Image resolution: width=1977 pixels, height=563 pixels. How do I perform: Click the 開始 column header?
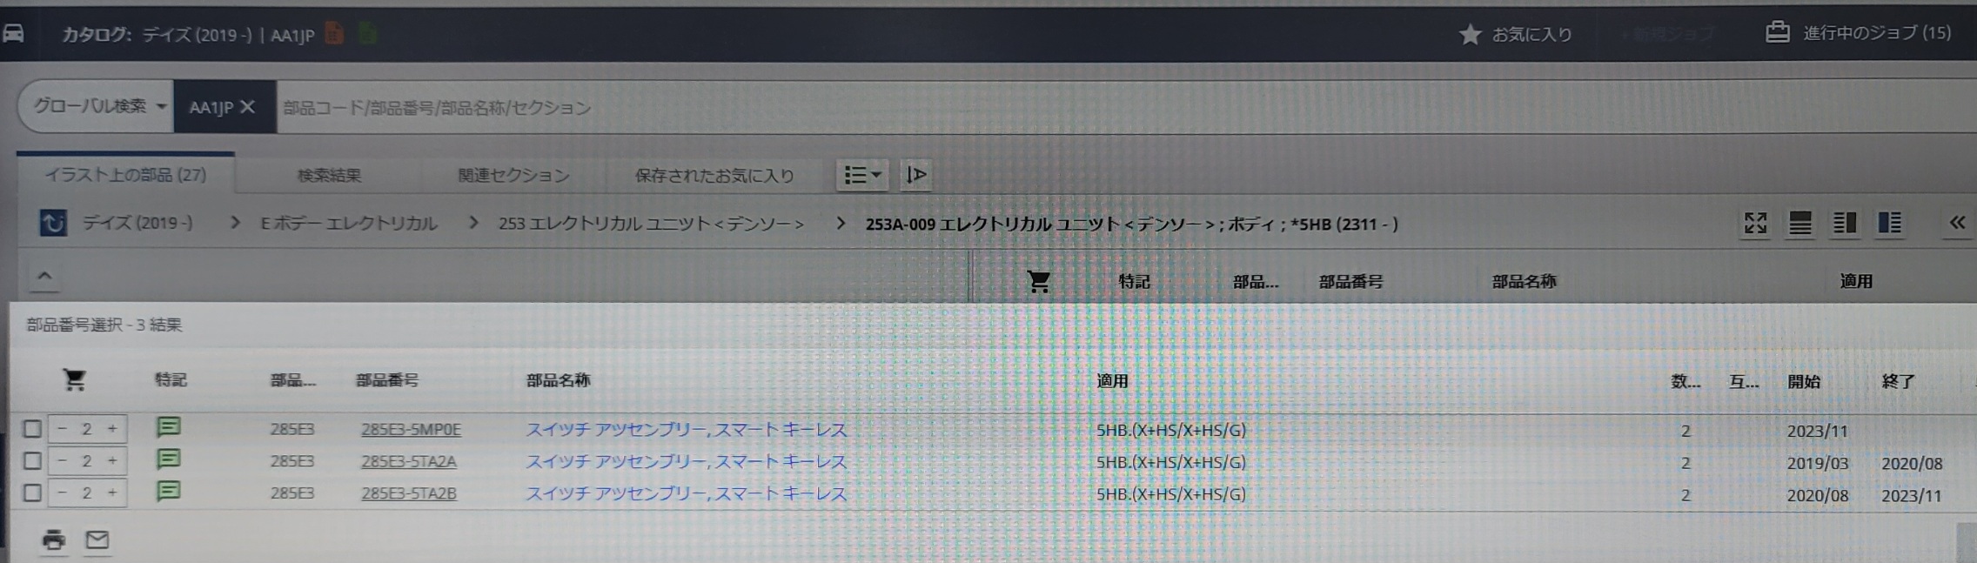(x=1803, y=381)
